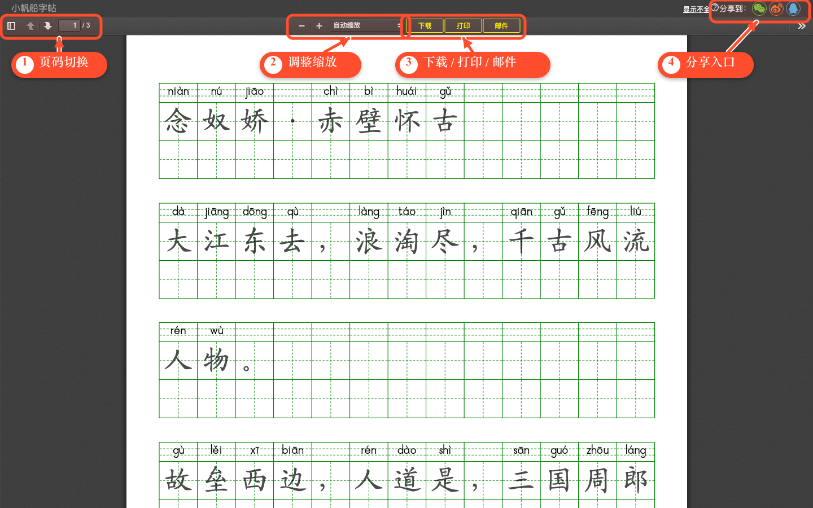Share to WeChat via green icon
The image size is (813, 508).
pos(759,8)
